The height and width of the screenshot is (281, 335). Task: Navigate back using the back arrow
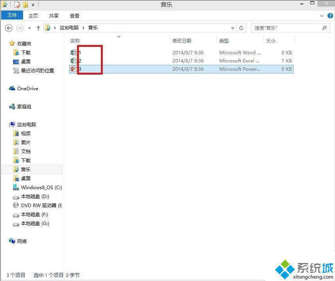click(x=9, y=28)
